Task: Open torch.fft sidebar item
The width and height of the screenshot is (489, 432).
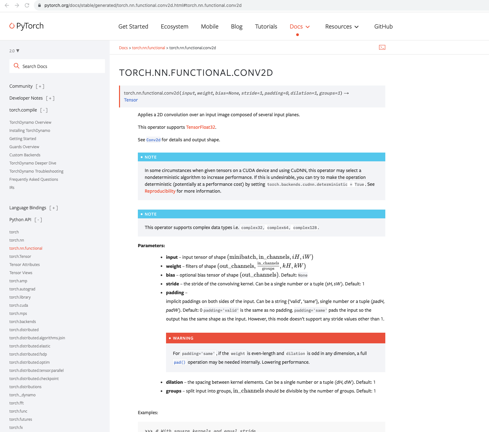Action: [17, 403]
